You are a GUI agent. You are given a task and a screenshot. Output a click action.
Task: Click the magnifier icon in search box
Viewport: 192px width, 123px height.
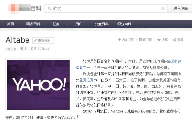point(49,8)
